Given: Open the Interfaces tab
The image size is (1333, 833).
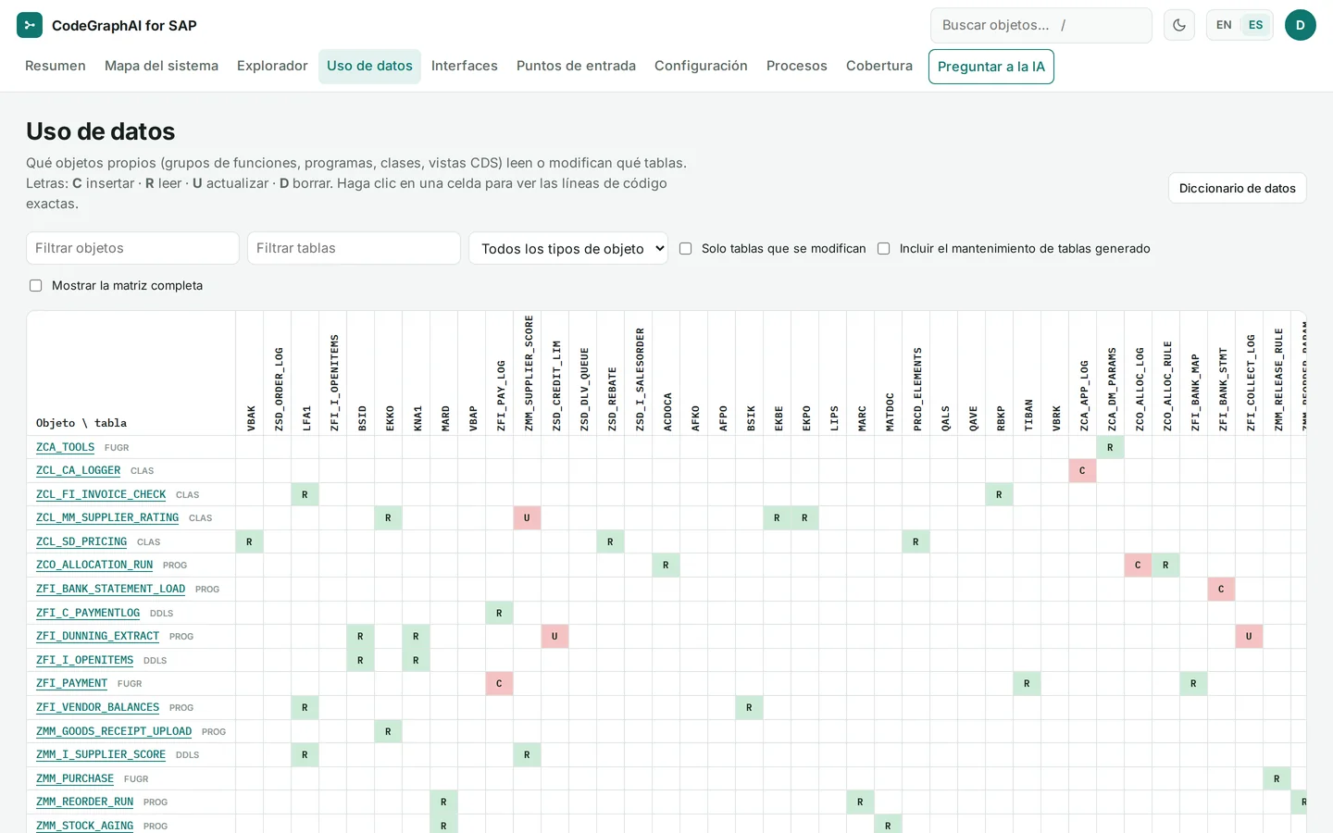Looking at the screenshot, I should (x=465, y=66).
